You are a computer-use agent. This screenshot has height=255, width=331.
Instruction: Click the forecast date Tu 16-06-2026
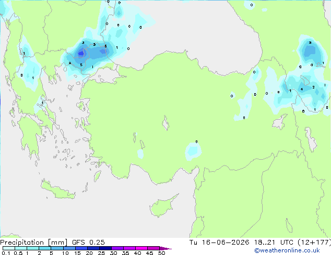point(219,243)
